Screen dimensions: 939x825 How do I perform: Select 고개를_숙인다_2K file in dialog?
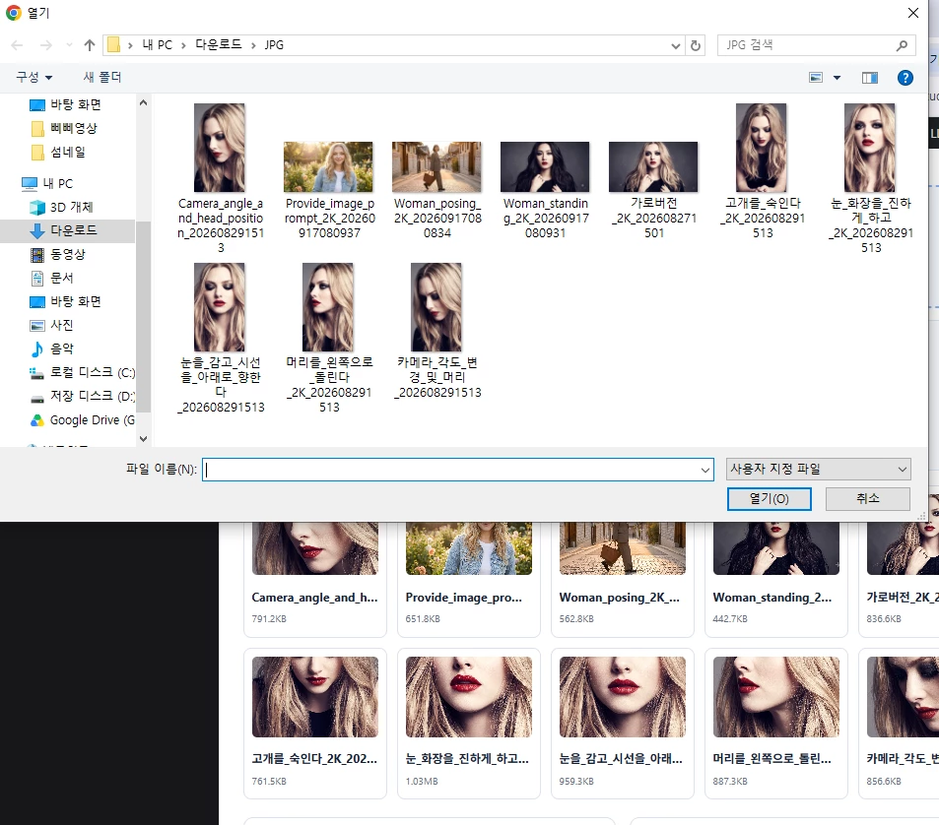(762, 171)
